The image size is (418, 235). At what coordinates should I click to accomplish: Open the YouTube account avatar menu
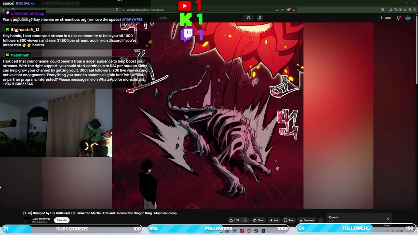408,18
